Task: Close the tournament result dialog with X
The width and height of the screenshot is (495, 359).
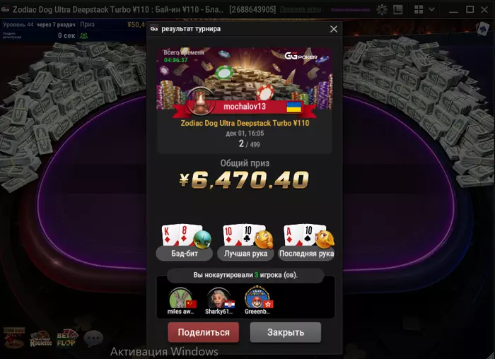Action: point(333,29)
